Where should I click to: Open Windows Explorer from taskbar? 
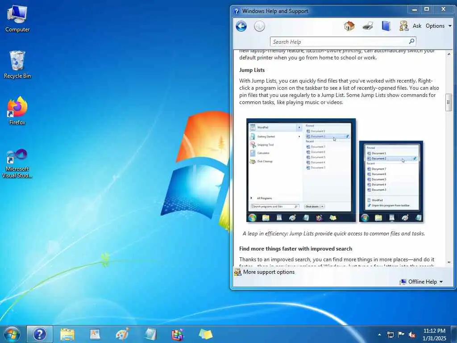(x=67, y=335)
